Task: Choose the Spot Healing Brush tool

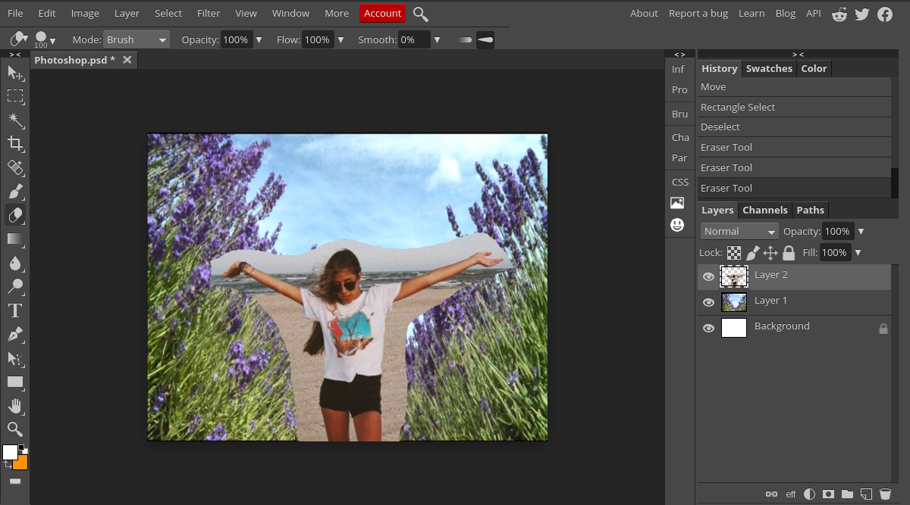Action: click(15, 167)
